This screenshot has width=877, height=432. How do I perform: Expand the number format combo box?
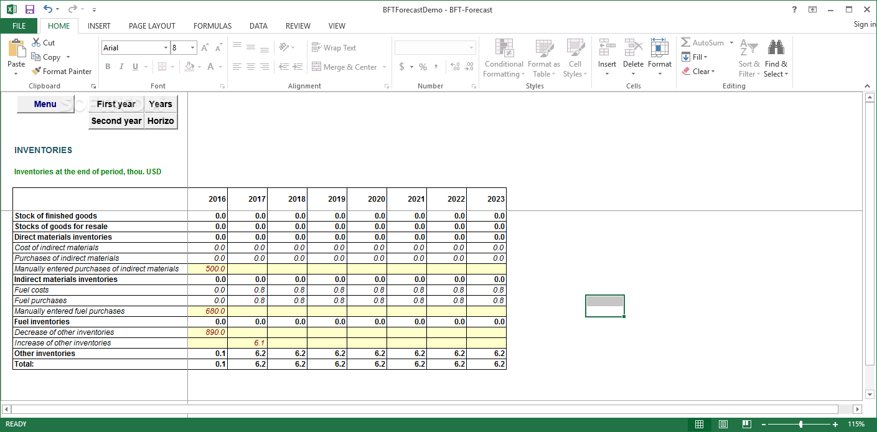471,48
